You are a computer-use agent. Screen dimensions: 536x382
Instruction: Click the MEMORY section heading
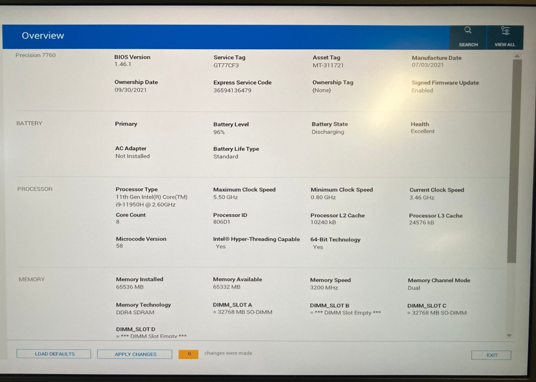click(x=32, y=279)
